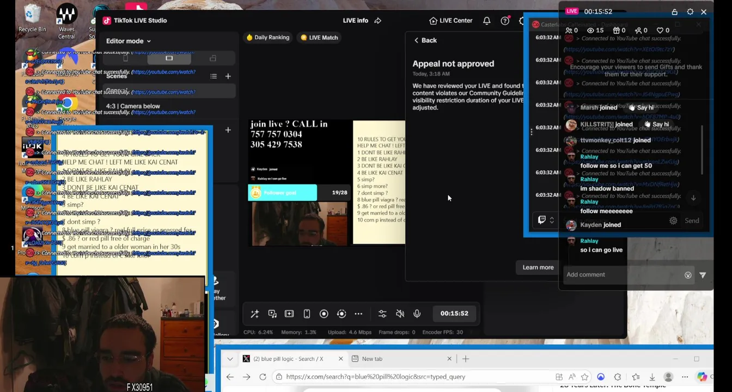Toggle the microphone in control bar
The width and height of the screenshot is (732, 392).
(x=417, y=314)
